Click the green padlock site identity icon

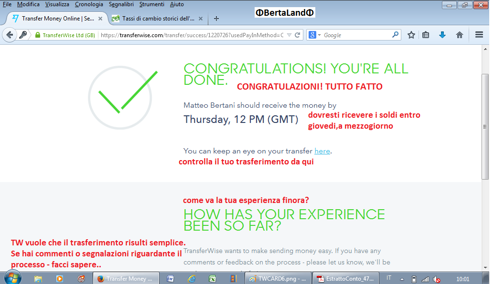pyautogui.click(x=37, y=35)
